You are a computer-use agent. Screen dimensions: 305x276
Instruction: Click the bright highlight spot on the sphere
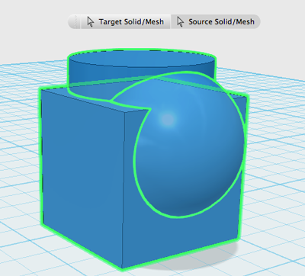[x=168, y=119]
